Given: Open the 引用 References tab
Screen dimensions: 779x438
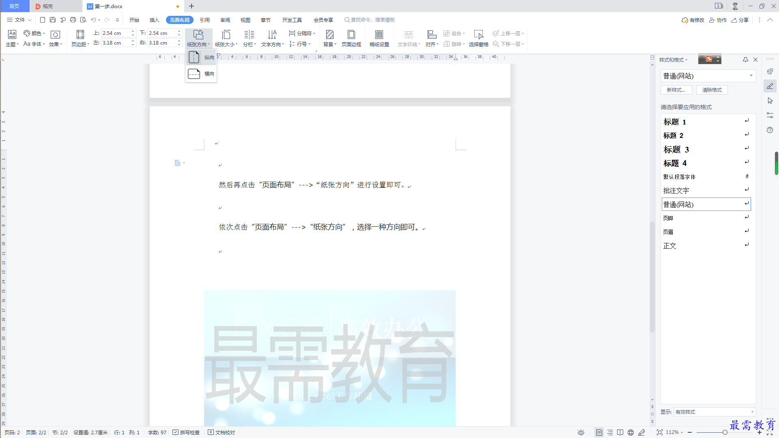Looking at the screenshot, I should (x=205, y=20).
